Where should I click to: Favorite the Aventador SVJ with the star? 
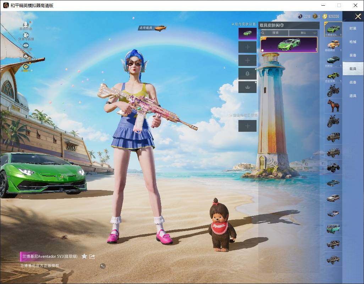coord(84,256)
